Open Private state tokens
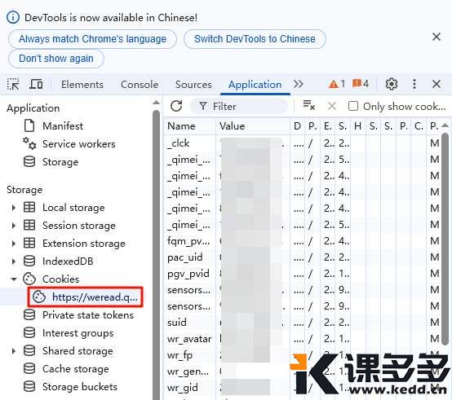 coord(88,315)
